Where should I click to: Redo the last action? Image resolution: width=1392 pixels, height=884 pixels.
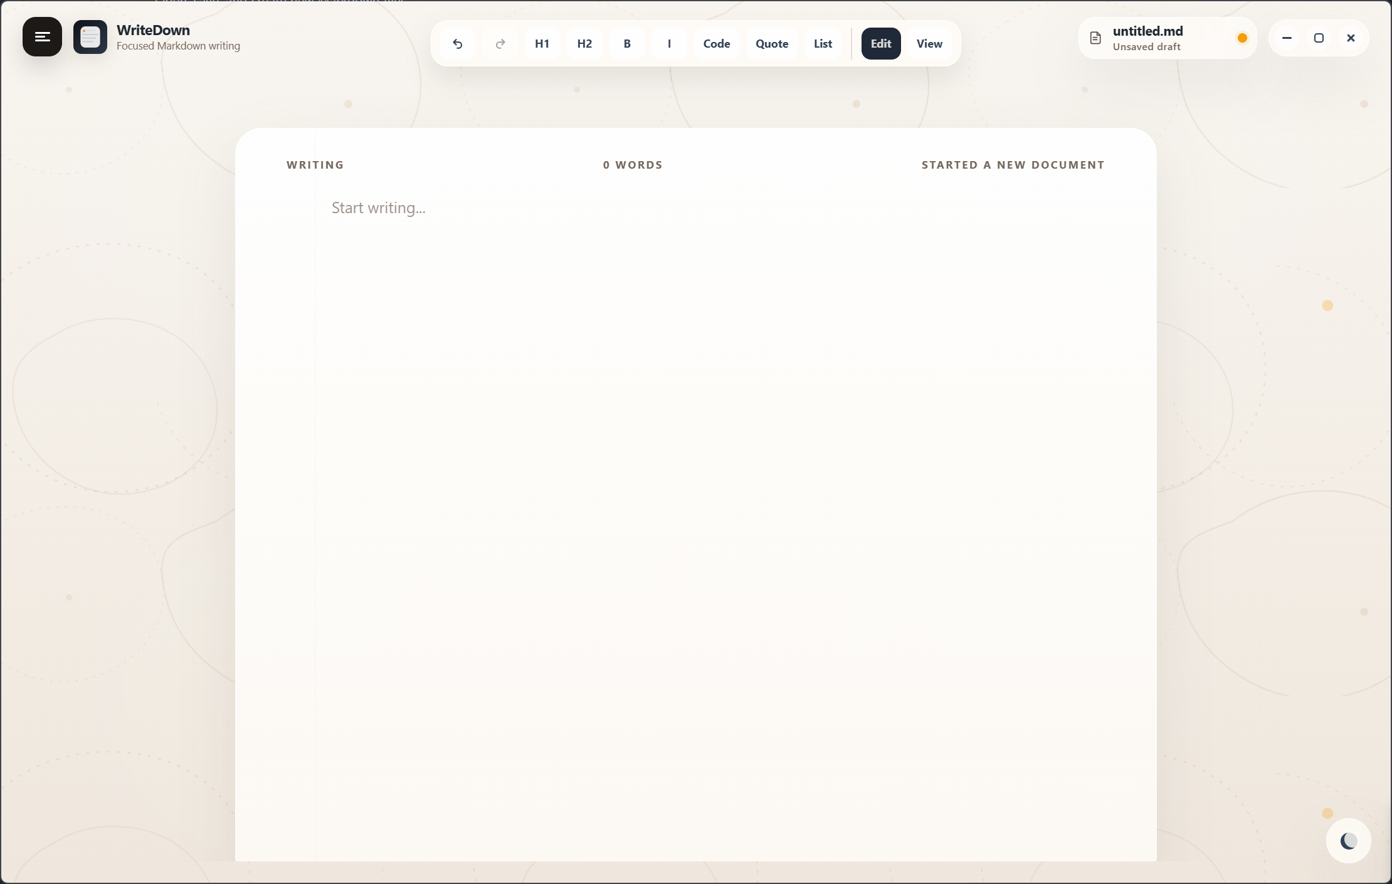point(500,43)
